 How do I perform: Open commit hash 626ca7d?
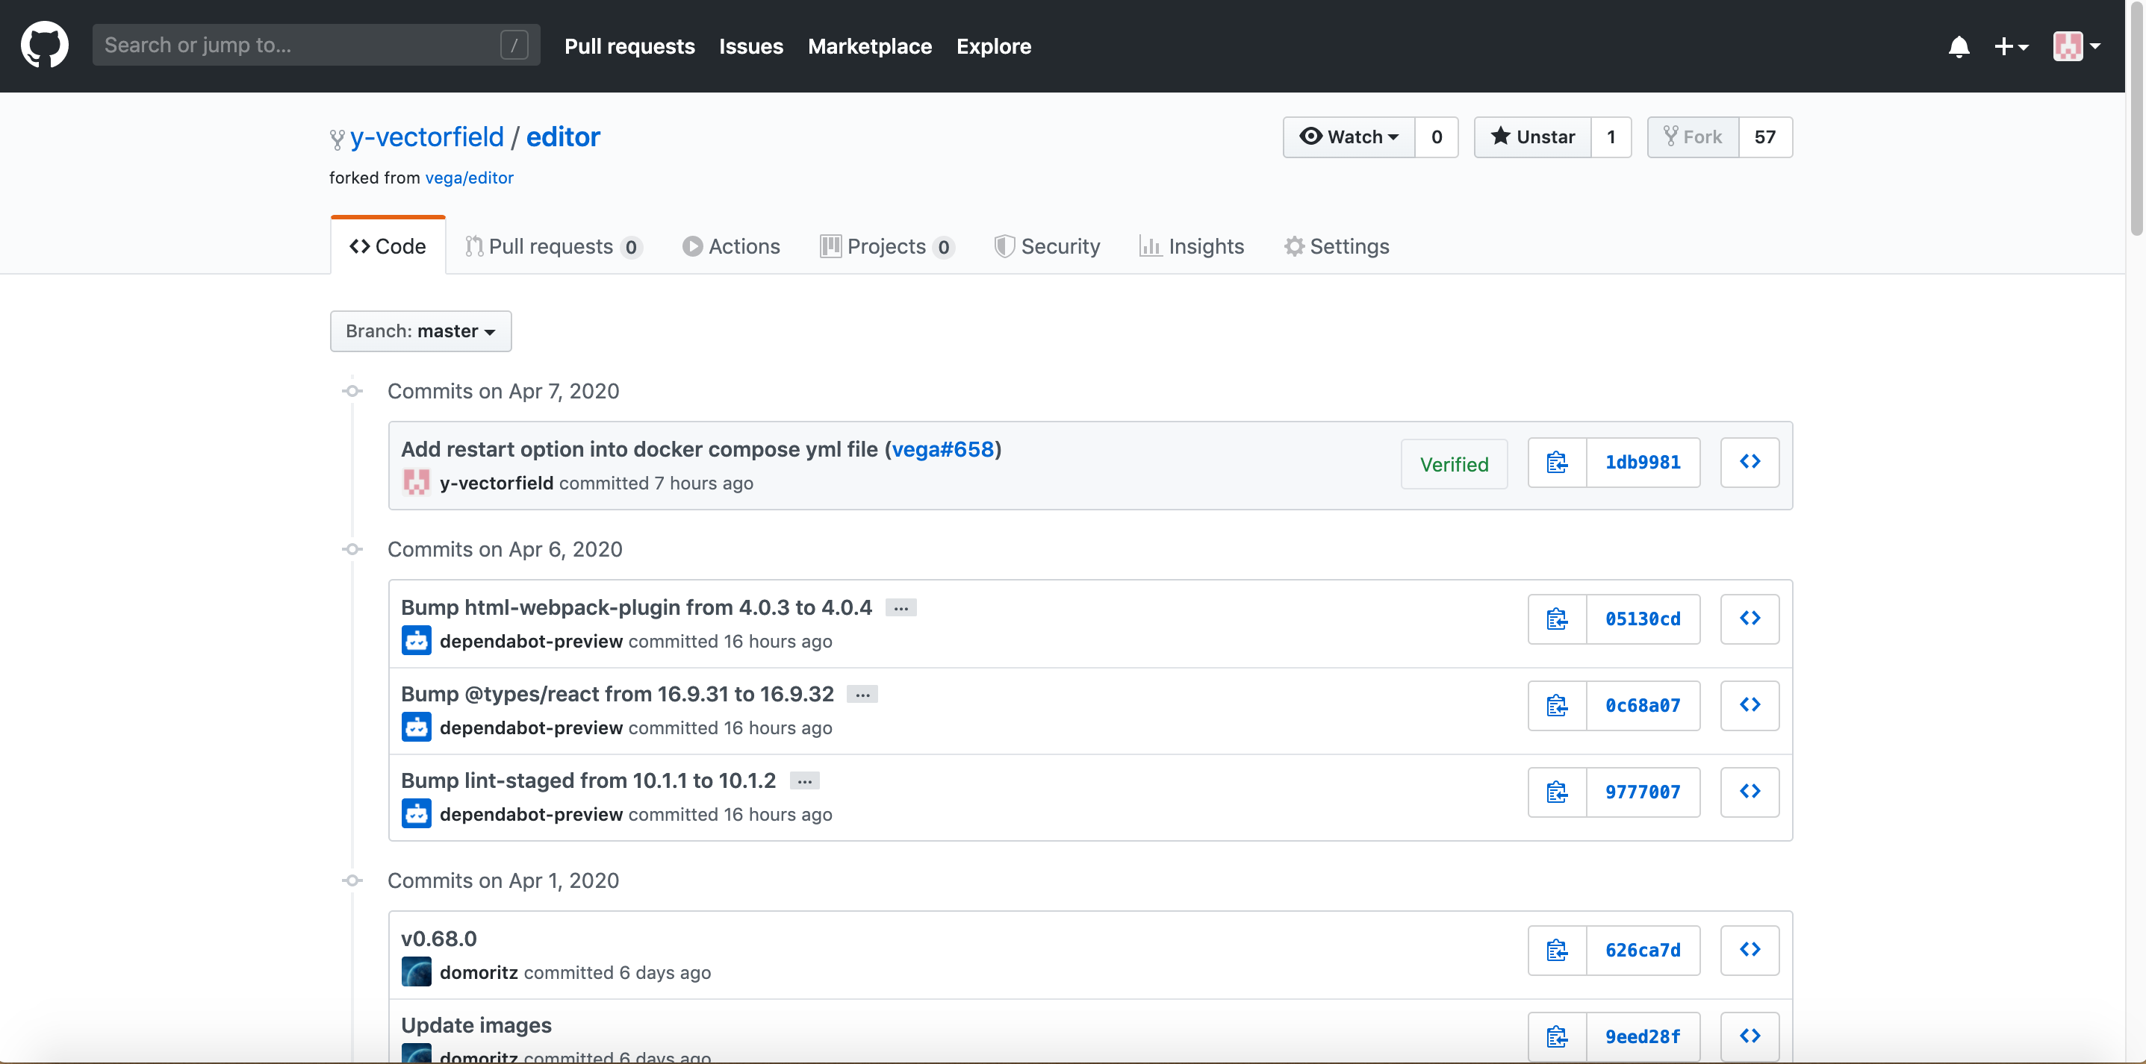pos(1643,950)
